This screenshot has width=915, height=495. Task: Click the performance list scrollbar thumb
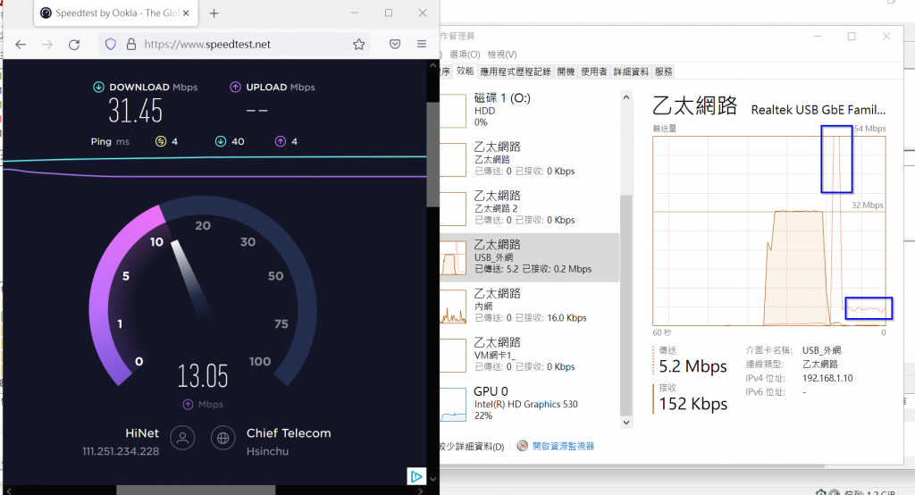(x=625, y=305)
